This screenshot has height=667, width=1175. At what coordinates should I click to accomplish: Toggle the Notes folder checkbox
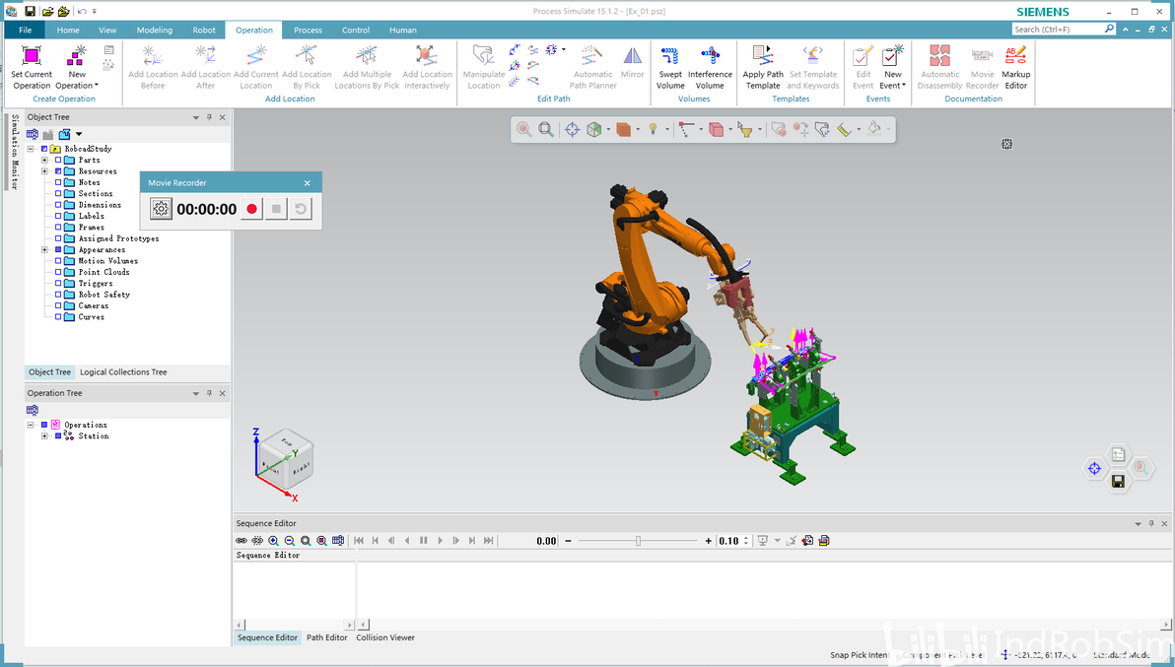58,182
